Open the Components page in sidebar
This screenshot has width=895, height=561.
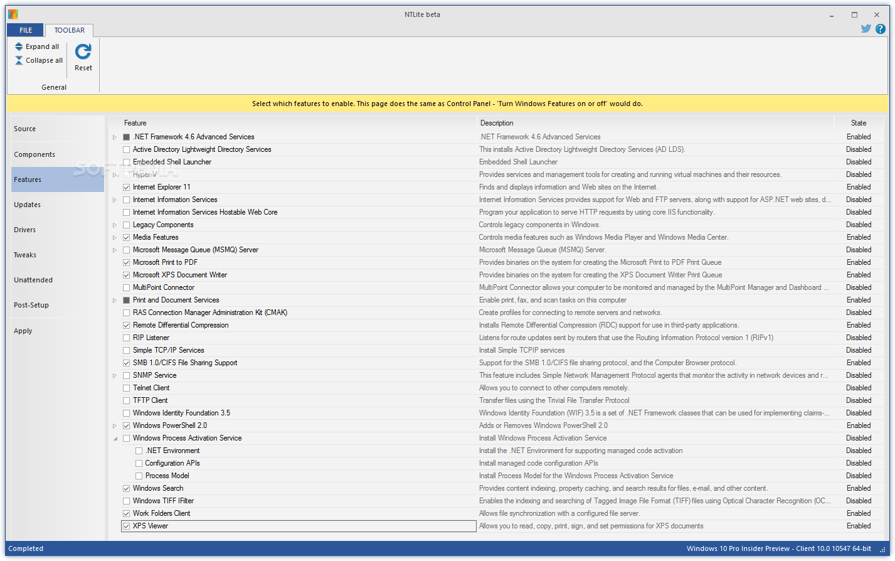coord(58,154)
